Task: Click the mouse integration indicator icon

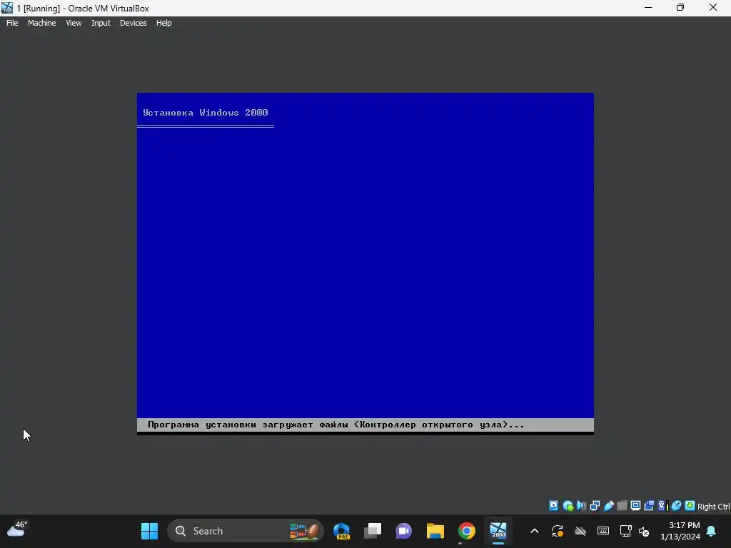Action: [677, 506]
